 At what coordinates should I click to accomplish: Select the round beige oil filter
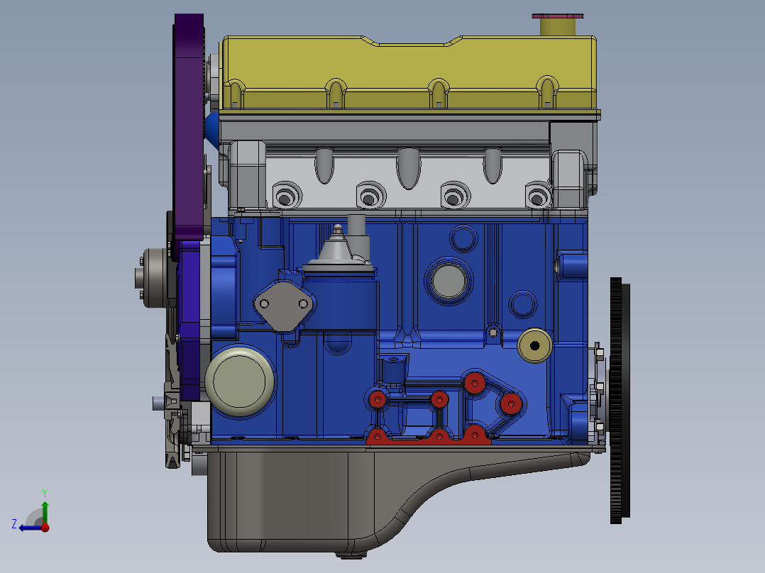click(x=238, y=380)
